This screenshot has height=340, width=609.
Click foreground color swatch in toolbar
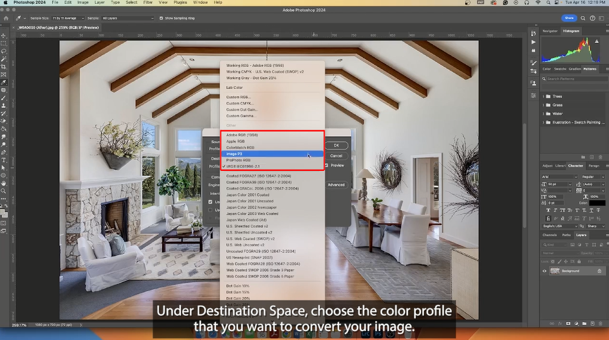tap(3, 212)
